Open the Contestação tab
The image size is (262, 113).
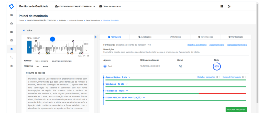tap(236, 37)
